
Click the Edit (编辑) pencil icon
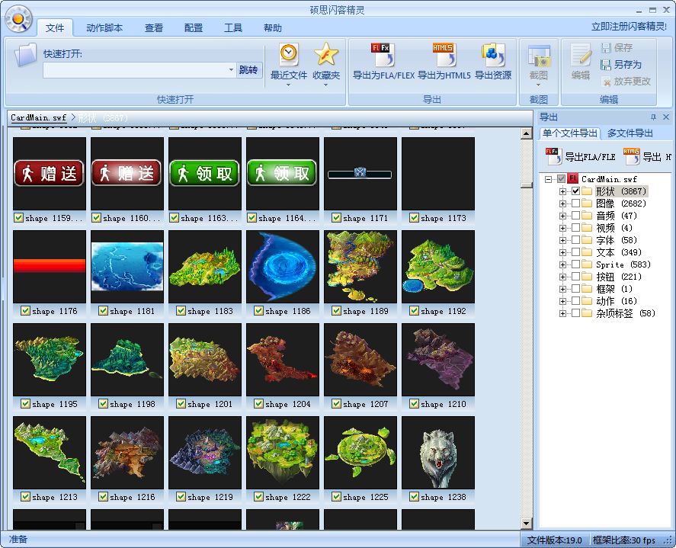[581, 55]
